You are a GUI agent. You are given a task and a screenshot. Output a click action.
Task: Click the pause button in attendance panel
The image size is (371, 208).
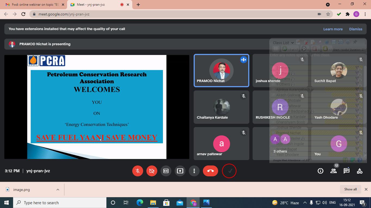coord(276,49)
